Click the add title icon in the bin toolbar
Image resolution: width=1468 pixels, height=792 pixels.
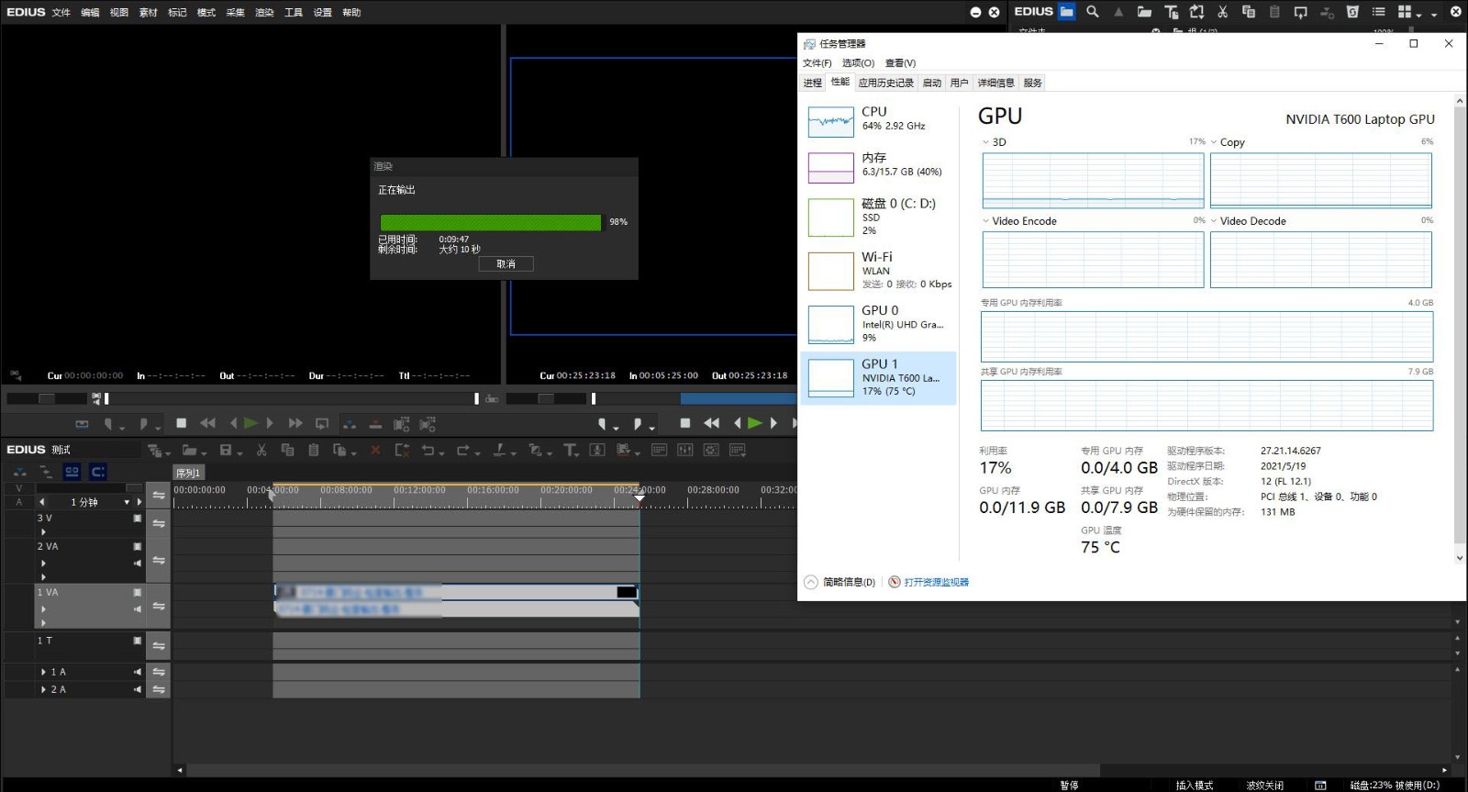pos(1171,12)
